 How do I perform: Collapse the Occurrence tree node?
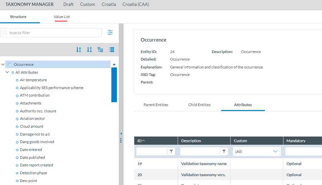coord(3,65)
